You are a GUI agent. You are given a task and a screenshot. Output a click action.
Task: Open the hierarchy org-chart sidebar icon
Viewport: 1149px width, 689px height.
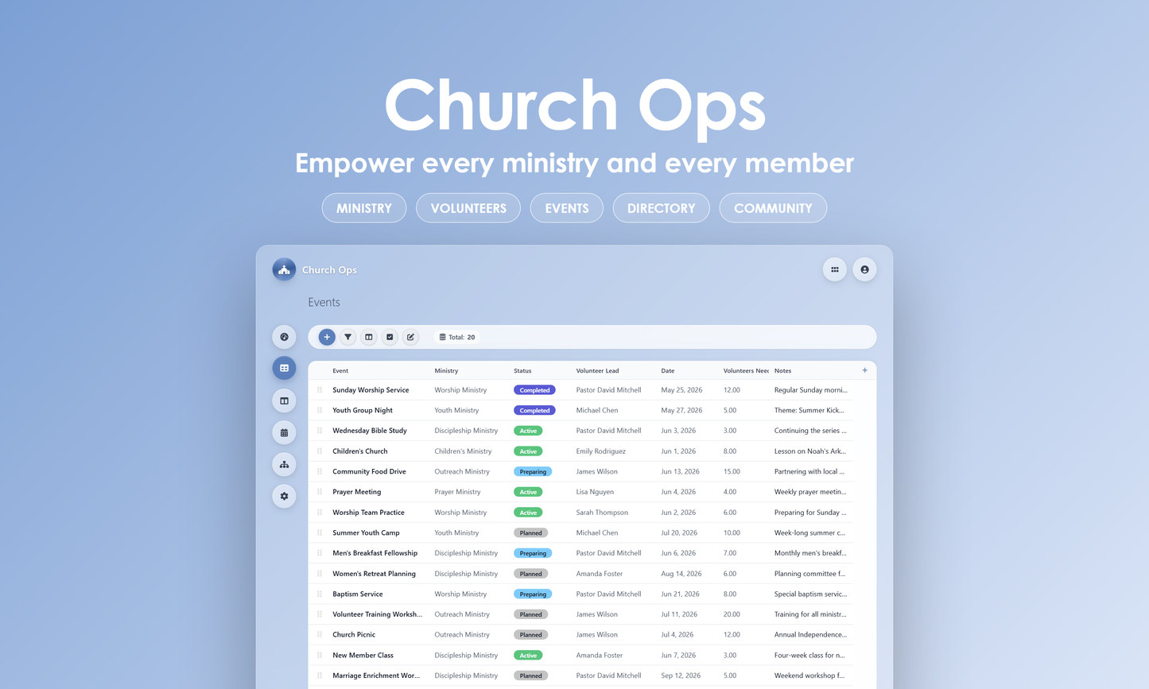[284, 464]
